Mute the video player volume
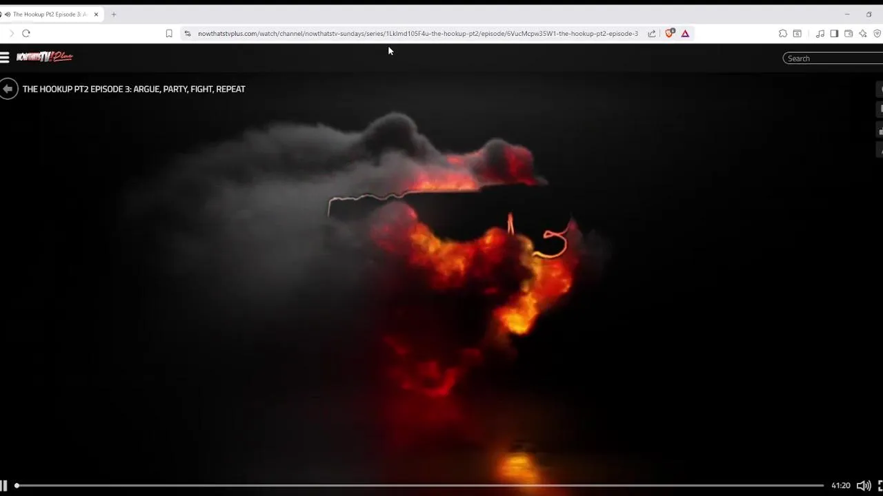883x496 pixels. (x=864, y=486)
